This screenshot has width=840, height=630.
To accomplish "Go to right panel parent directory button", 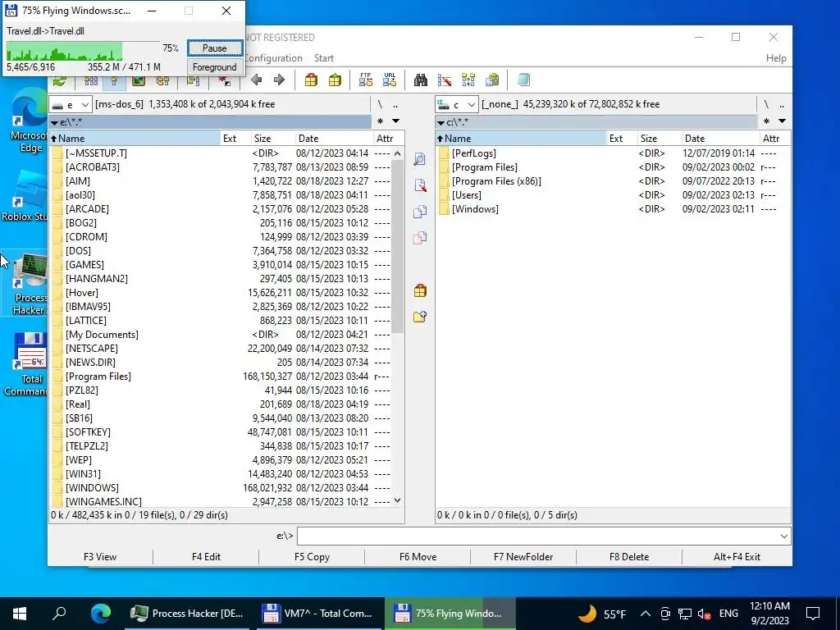I will (782, 104).
